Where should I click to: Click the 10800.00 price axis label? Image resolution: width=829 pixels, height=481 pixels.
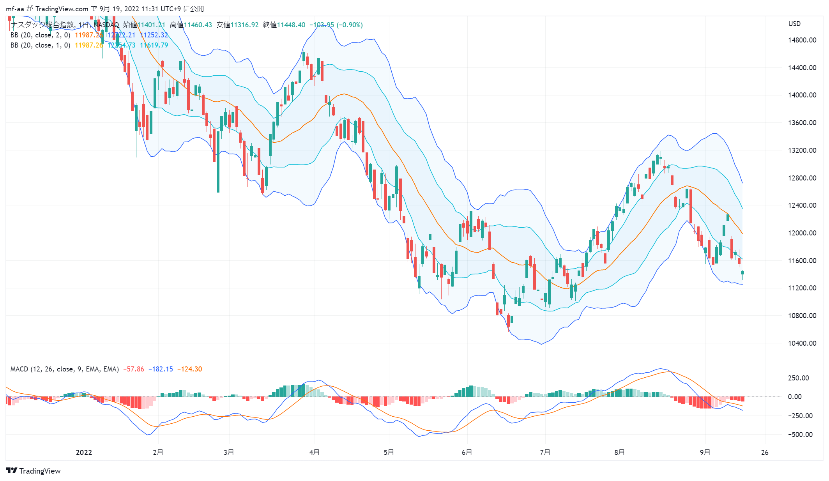[802, 316]
